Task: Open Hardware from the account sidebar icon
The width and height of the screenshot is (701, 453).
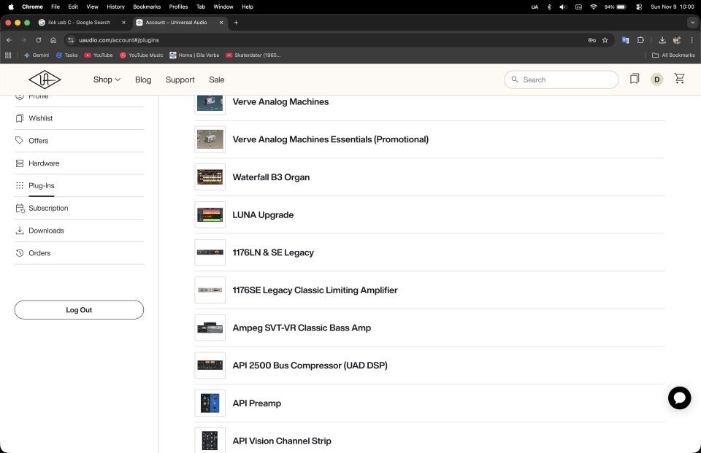Action: 20,163
